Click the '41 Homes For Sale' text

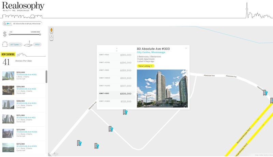tap(17, 62)
